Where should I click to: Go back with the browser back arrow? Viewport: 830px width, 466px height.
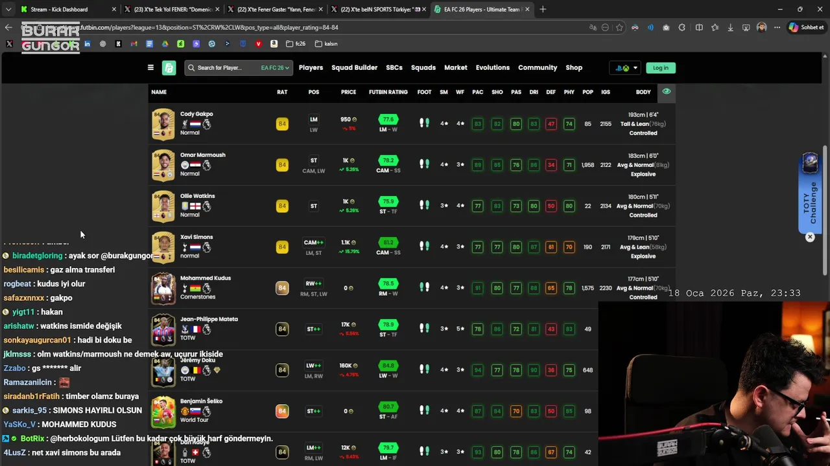click(8, 27)
